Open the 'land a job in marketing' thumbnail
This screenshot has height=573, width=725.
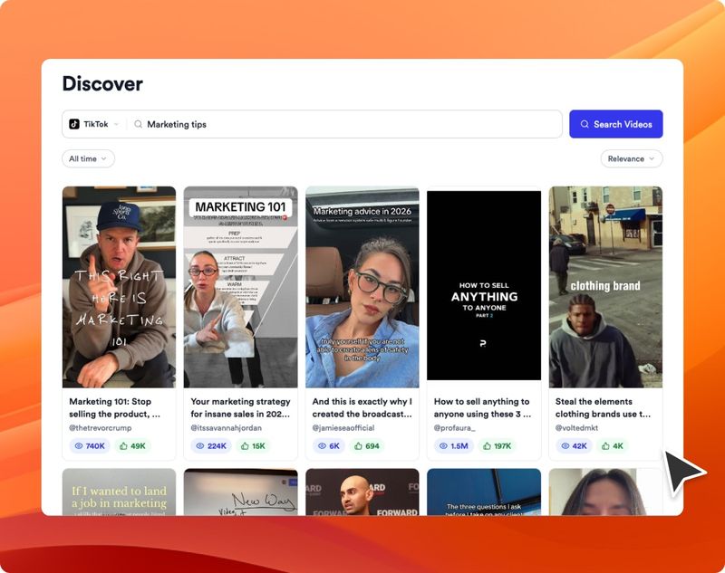pyautogui.click(x=120, y=492)
